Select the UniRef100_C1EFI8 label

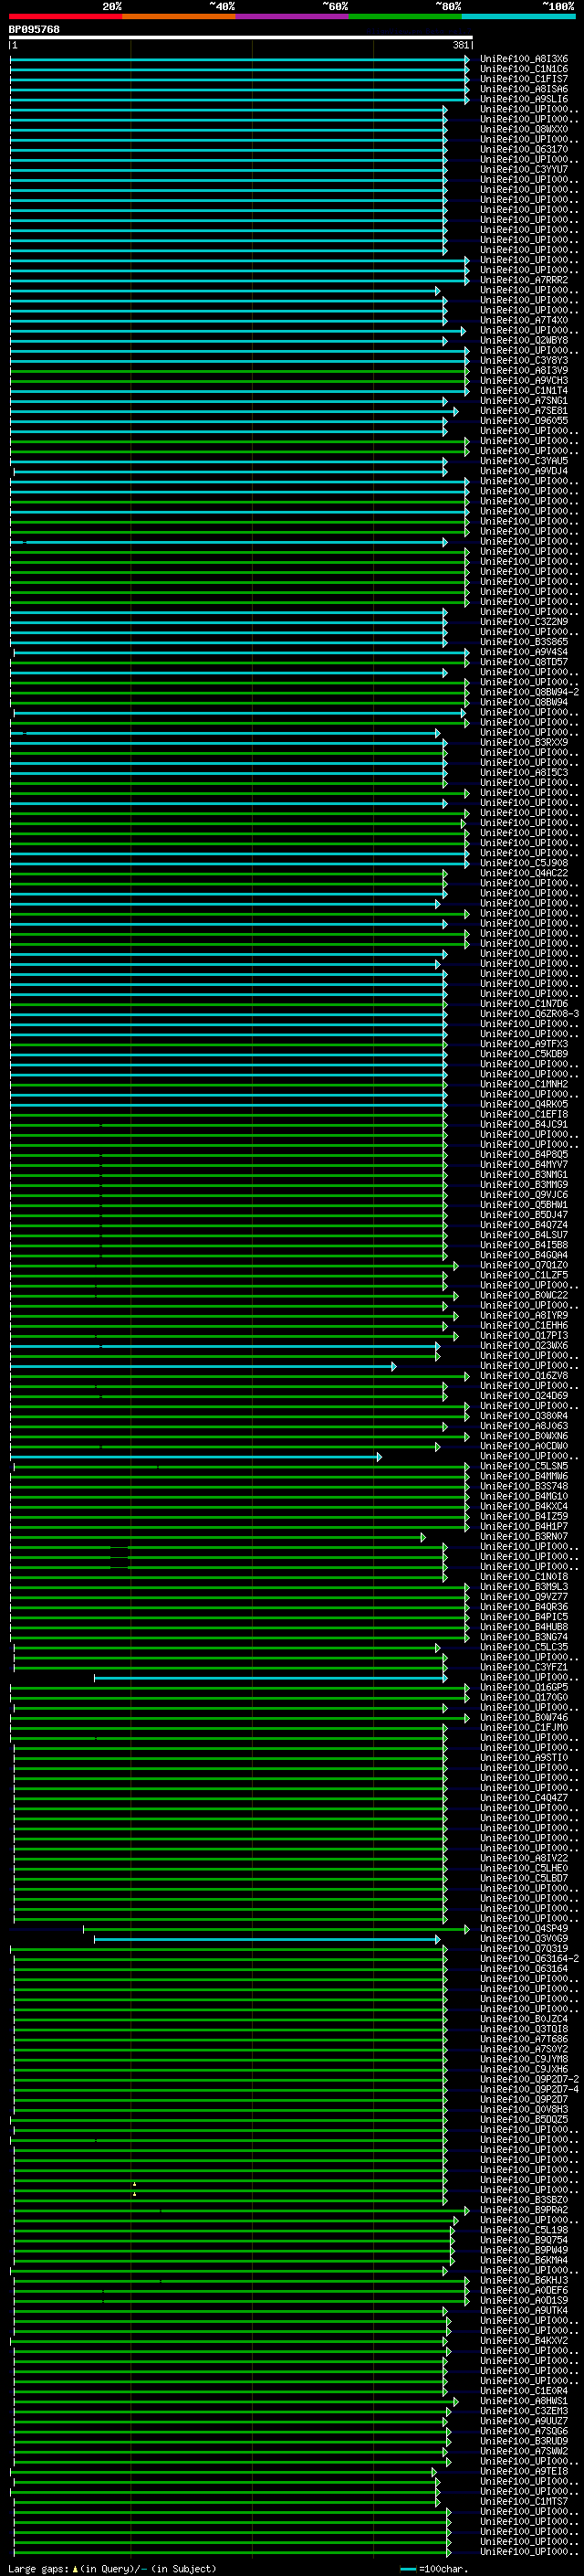pyautogui.click(x=524, y=1114)
